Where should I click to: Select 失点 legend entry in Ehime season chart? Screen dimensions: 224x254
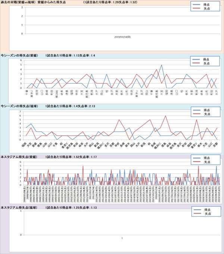coord(206,63)
